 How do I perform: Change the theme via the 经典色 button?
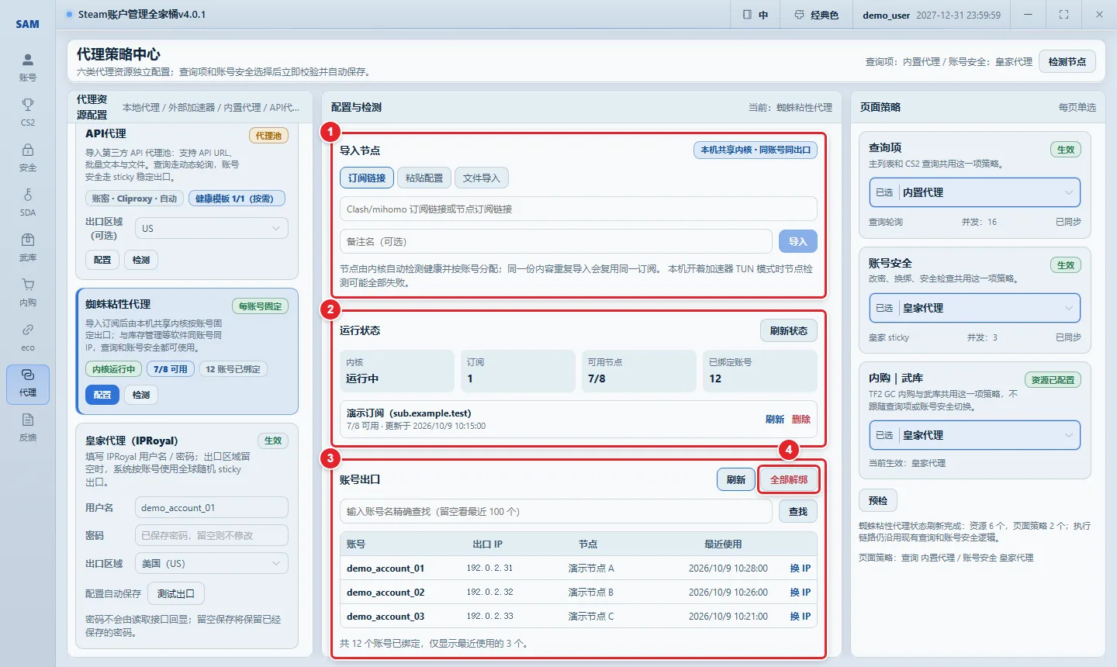816,15
